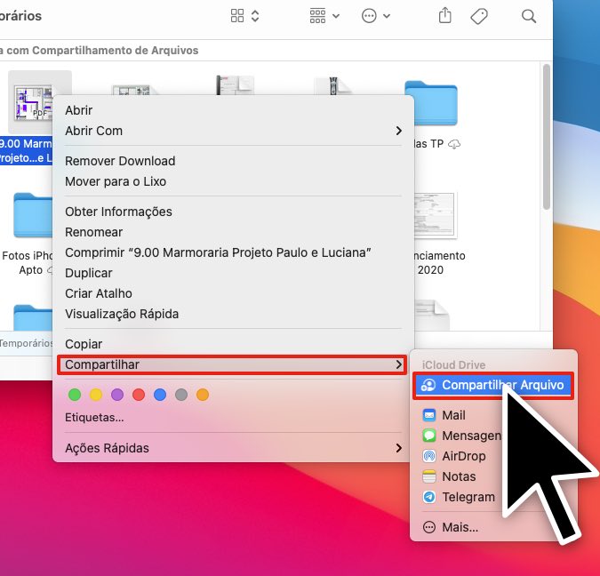The image size is (600, 576).
Task: Expand the Abrir Com submenu
Action: [233, 131]
